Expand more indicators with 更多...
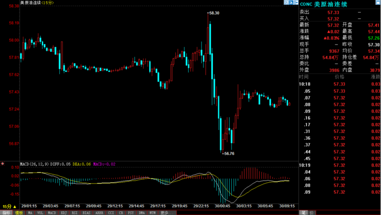This screenshot has width=381, height=215. [x=168, y=213]
